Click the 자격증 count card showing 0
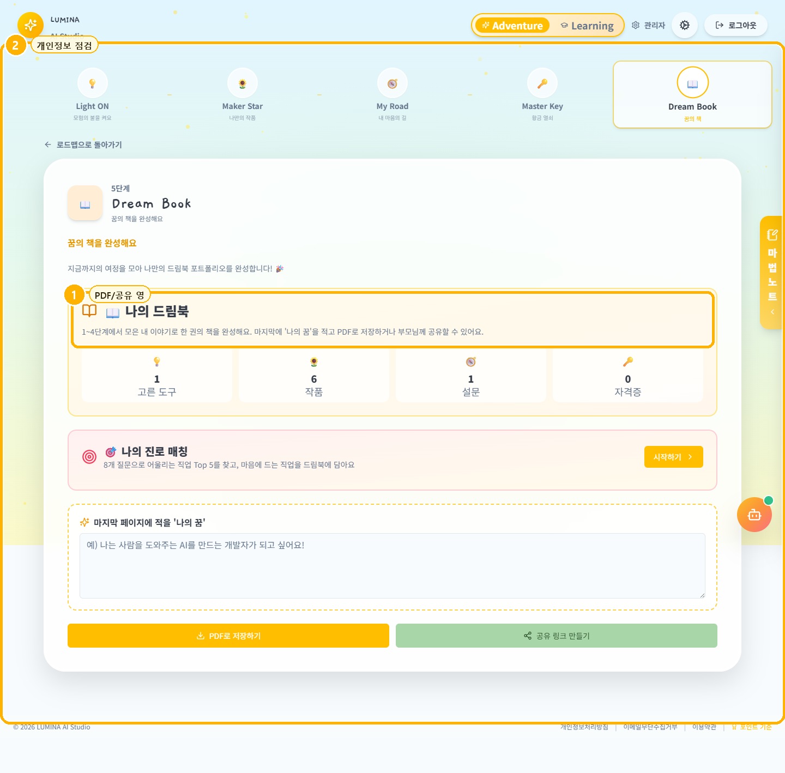 [x=628, y=376]
